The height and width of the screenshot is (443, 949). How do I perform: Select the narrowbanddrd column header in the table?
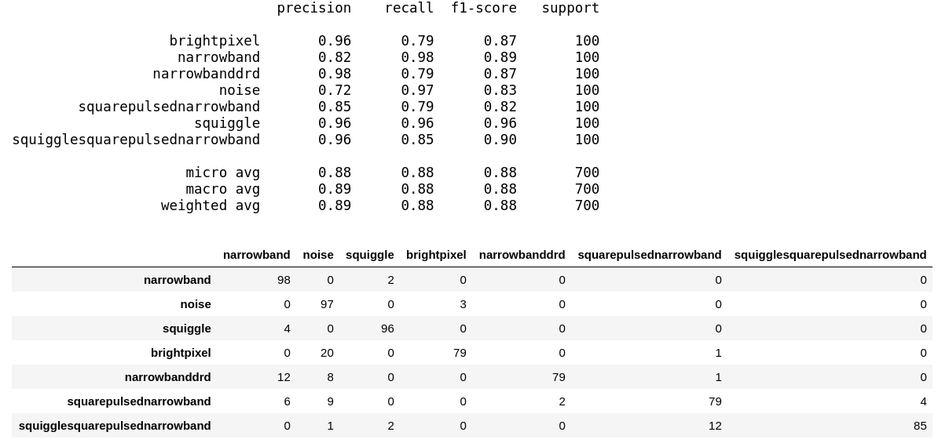522,255
